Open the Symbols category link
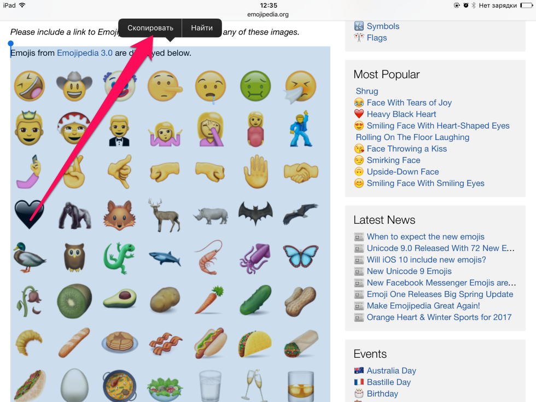 point(382,26)
